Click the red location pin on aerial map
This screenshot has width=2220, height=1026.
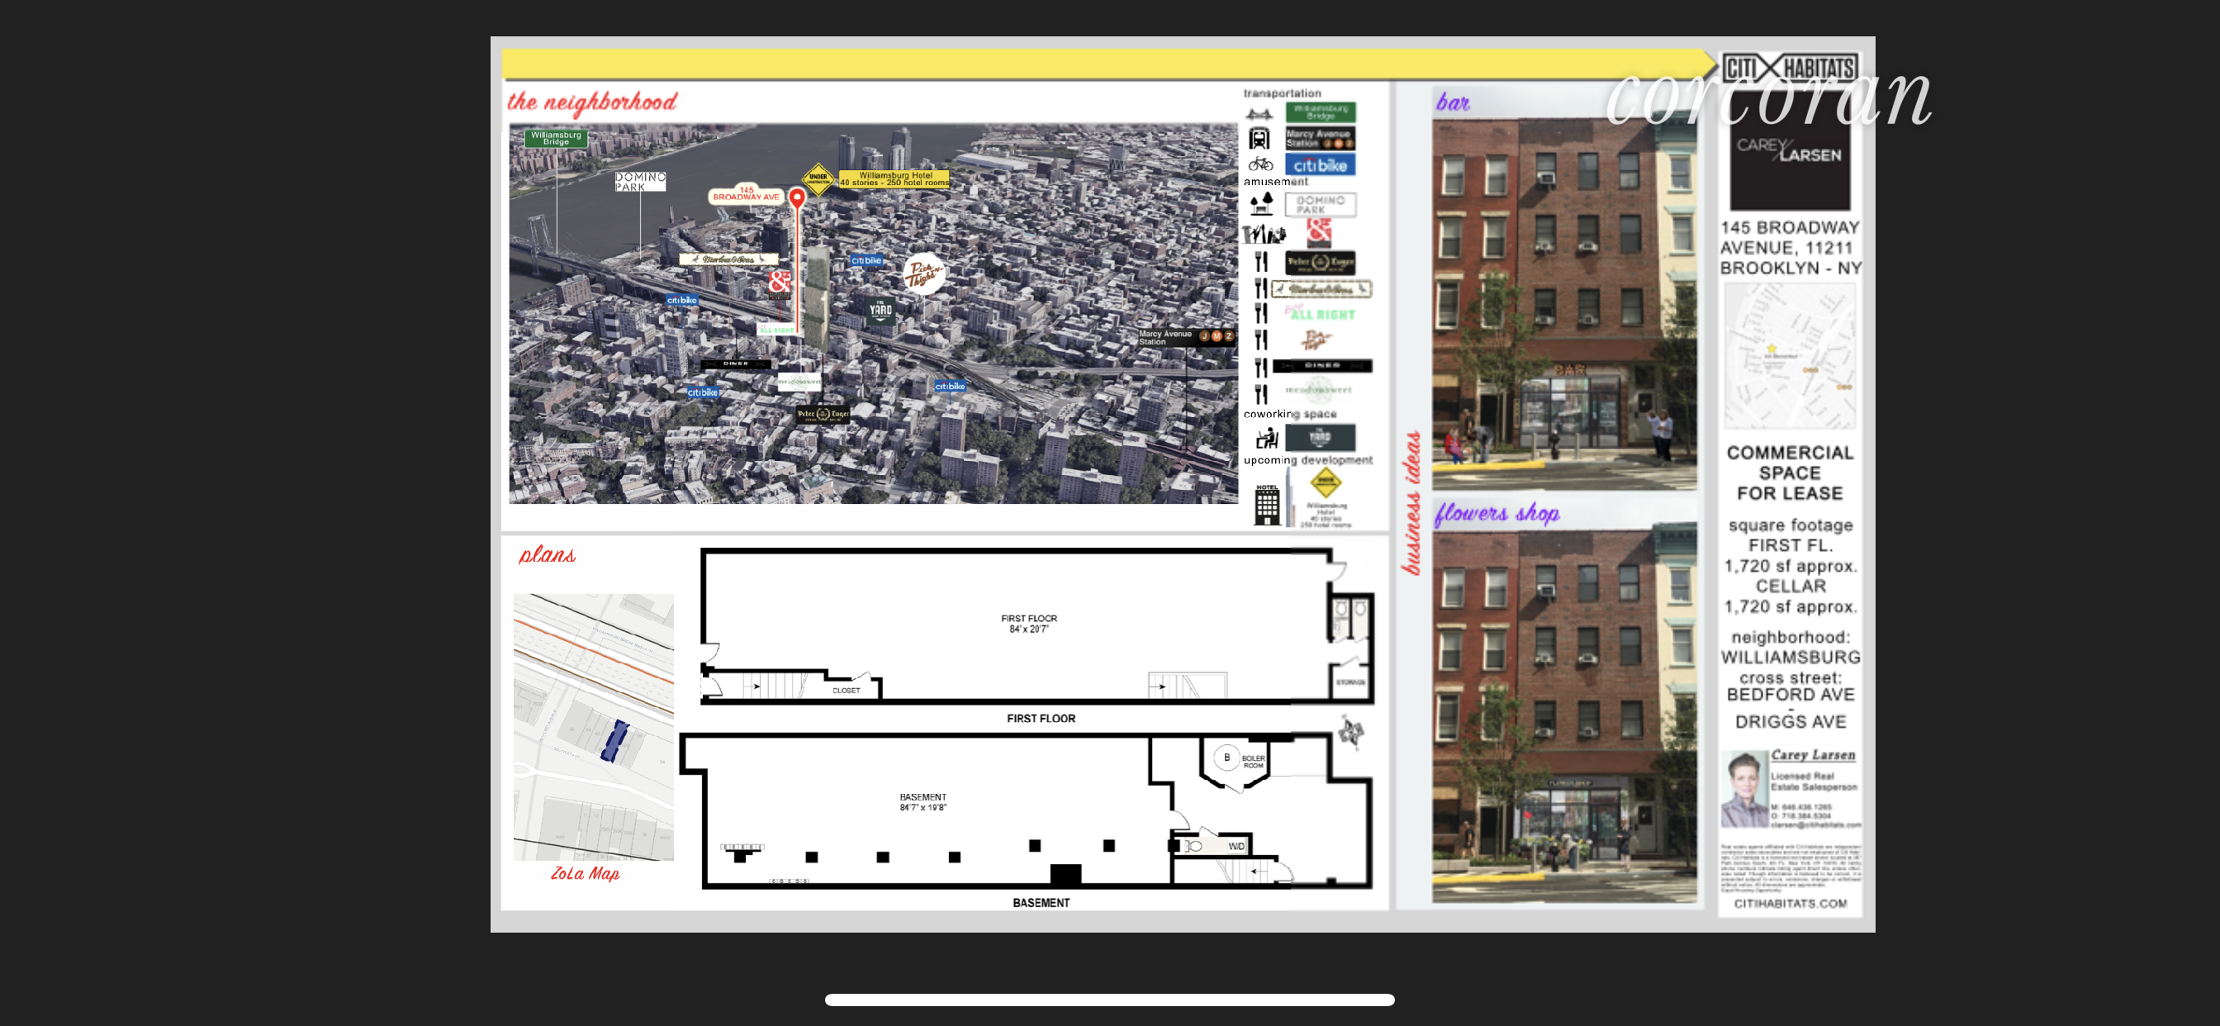point(797,198)
